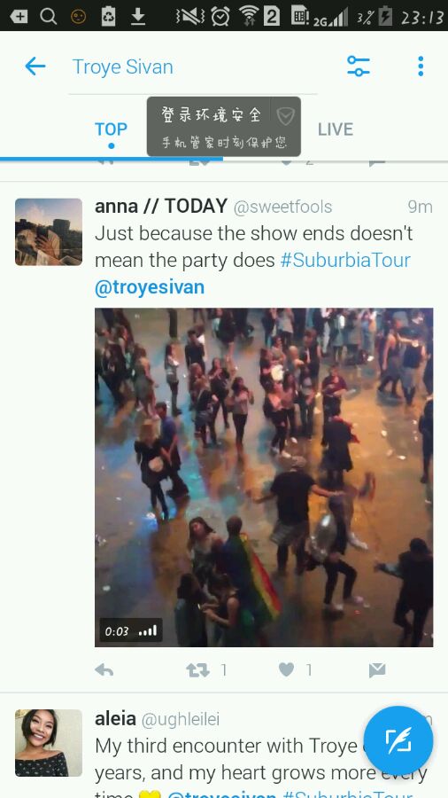Switch to the TOP tab
Image resolution: width=448 pixels, height=798 pixels.
click(x=111, y=129)
